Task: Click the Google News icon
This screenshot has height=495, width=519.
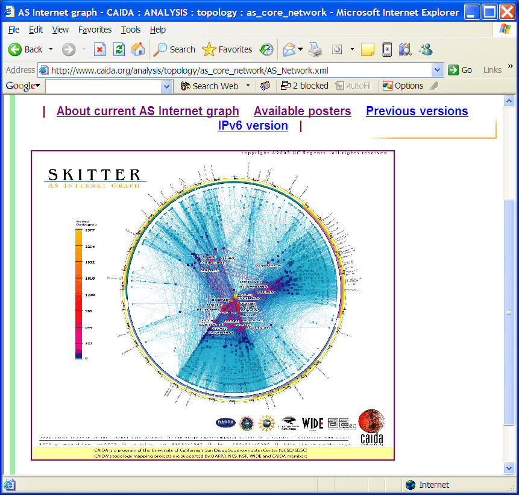Action: (265, 86)
